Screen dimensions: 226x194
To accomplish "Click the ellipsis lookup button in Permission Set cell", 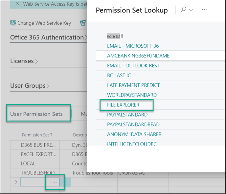I will click(55, 182).
